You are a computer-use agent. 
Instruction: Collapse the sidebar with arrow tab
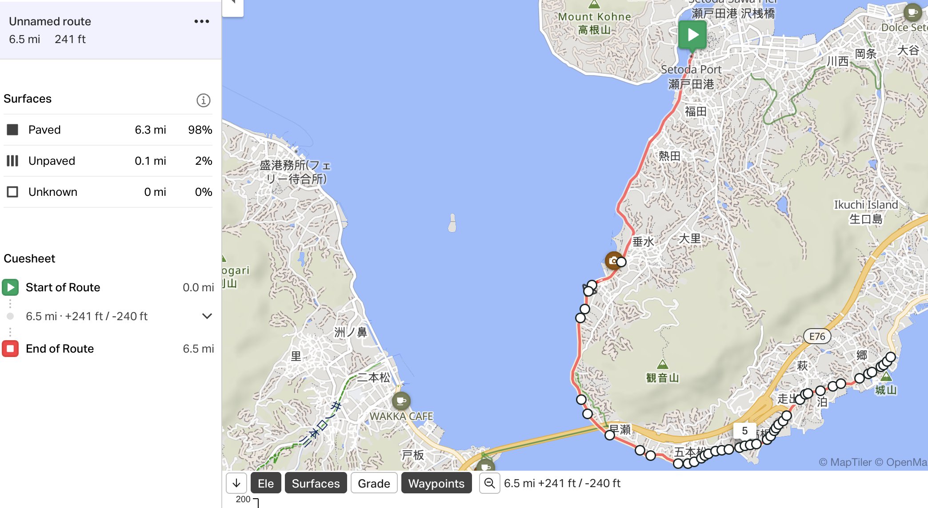[x=233, y=6]
